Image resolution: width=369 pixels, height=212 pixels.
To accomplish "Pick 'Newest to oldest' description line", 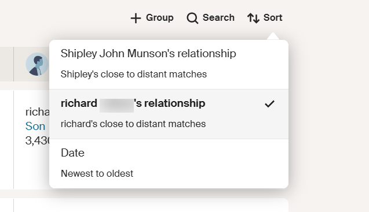I will click(97, 174).
